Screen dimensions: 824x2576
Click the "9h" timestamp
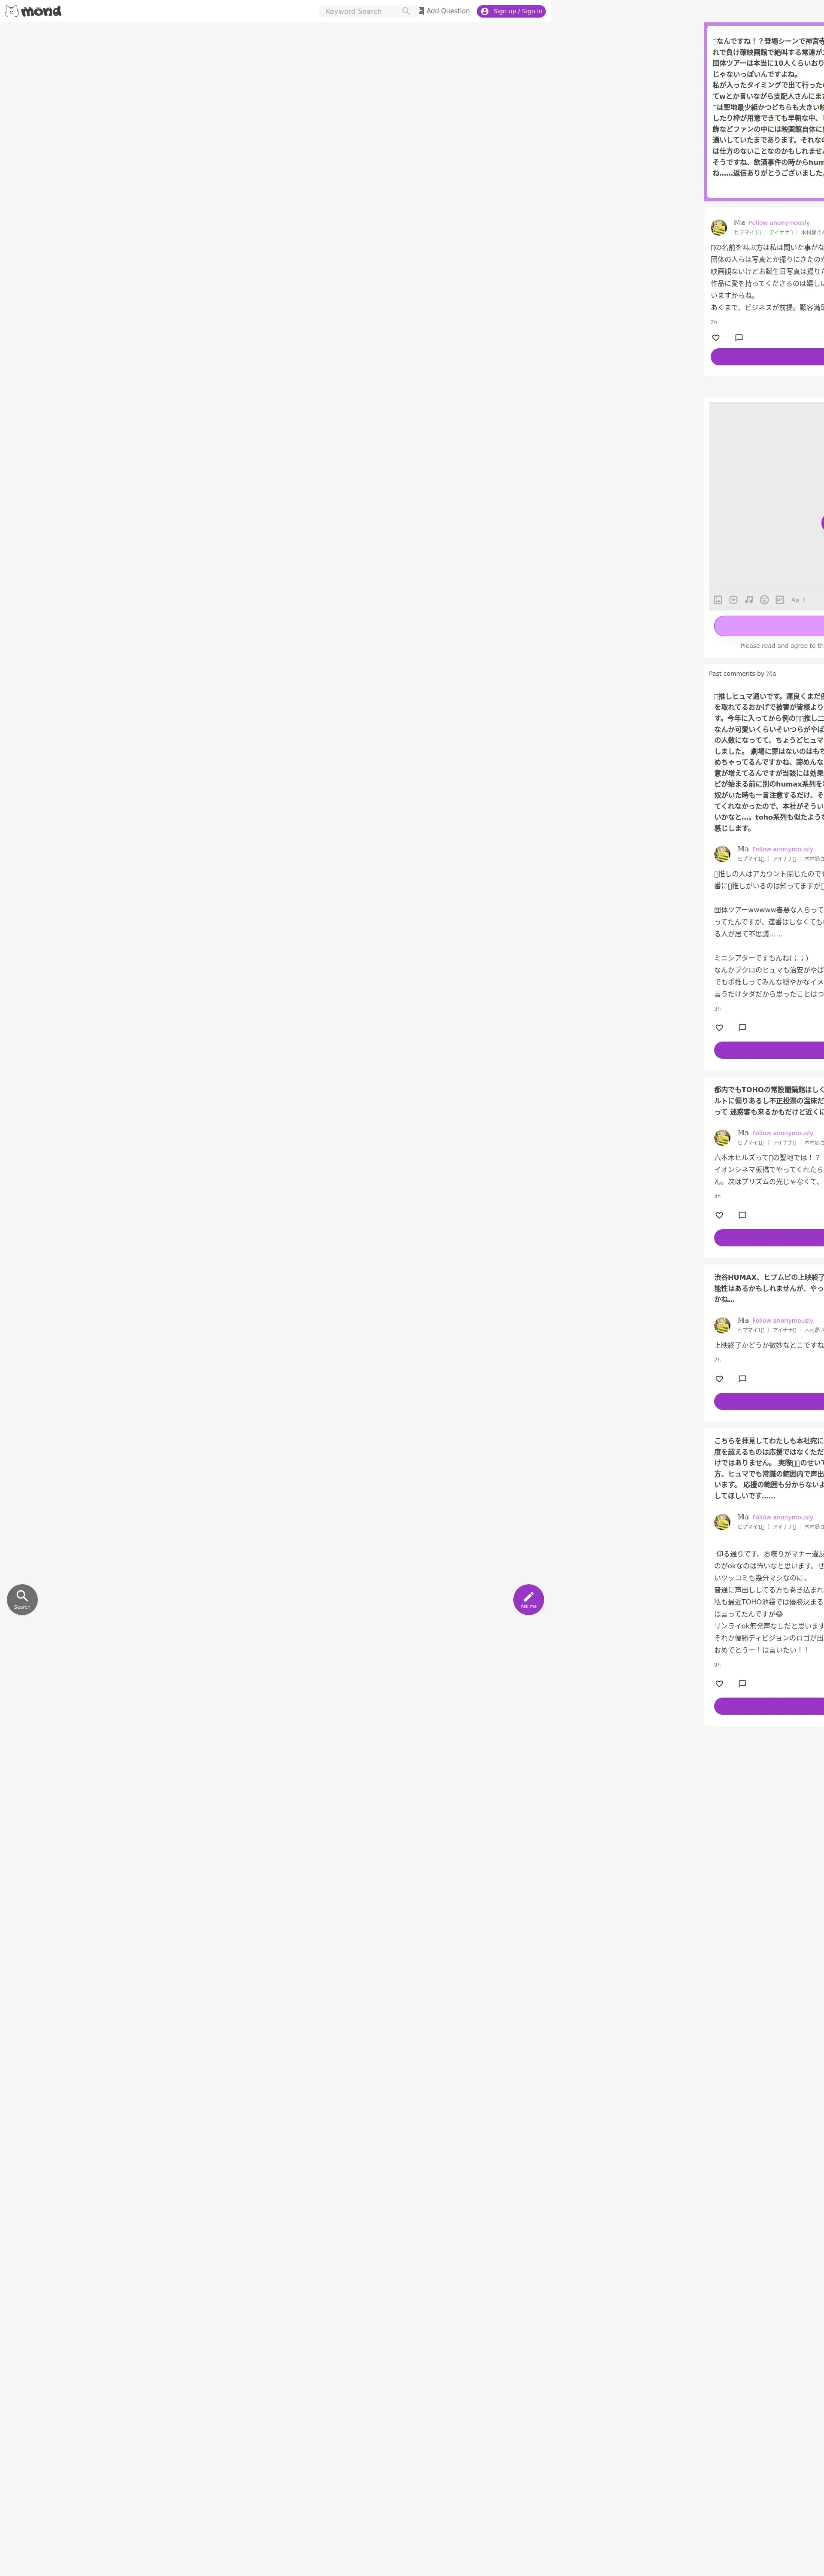[717, 1665]
